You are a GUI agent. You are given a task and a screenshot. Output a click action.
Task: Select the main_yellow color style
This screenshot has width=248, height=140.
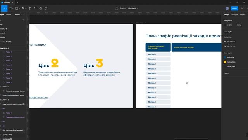tap(230, 62)
